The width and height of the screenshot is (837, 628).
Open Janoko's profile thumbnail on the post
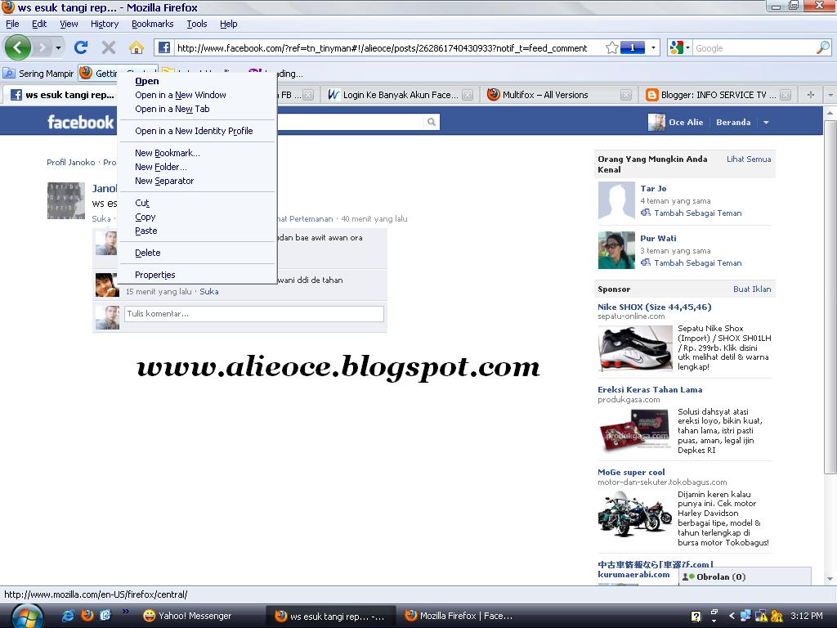[x=66, y=201]
